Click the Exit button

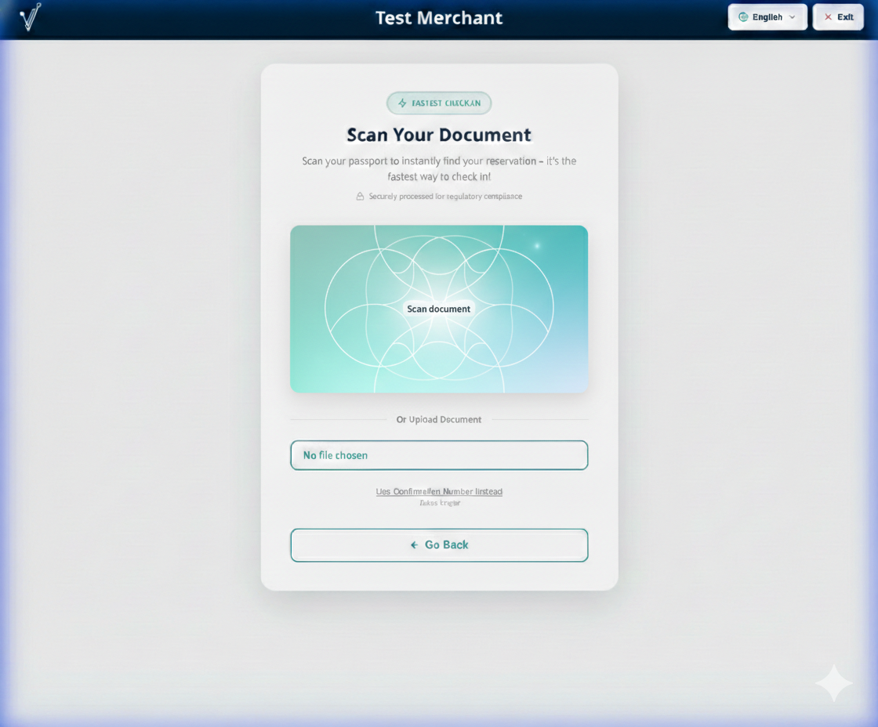click(837, 16)
